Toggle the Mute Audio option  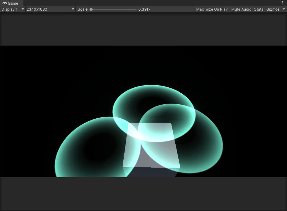tap(241, 9)
